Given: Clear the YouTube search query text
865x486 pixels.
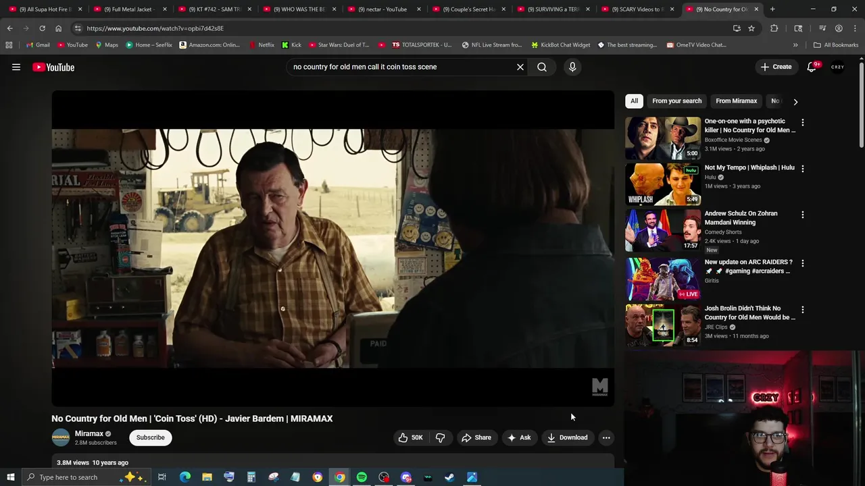Looking at the screenshot, I should (520, 67).
